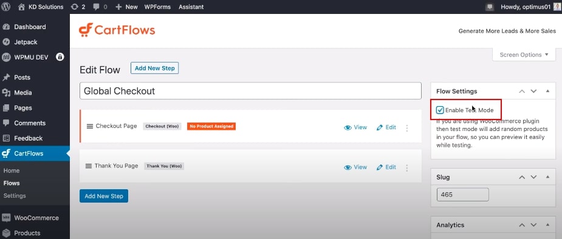Edit the Checkout Page step
The height and width of the screenshot is (239, 562).
(x=386, y=127)
